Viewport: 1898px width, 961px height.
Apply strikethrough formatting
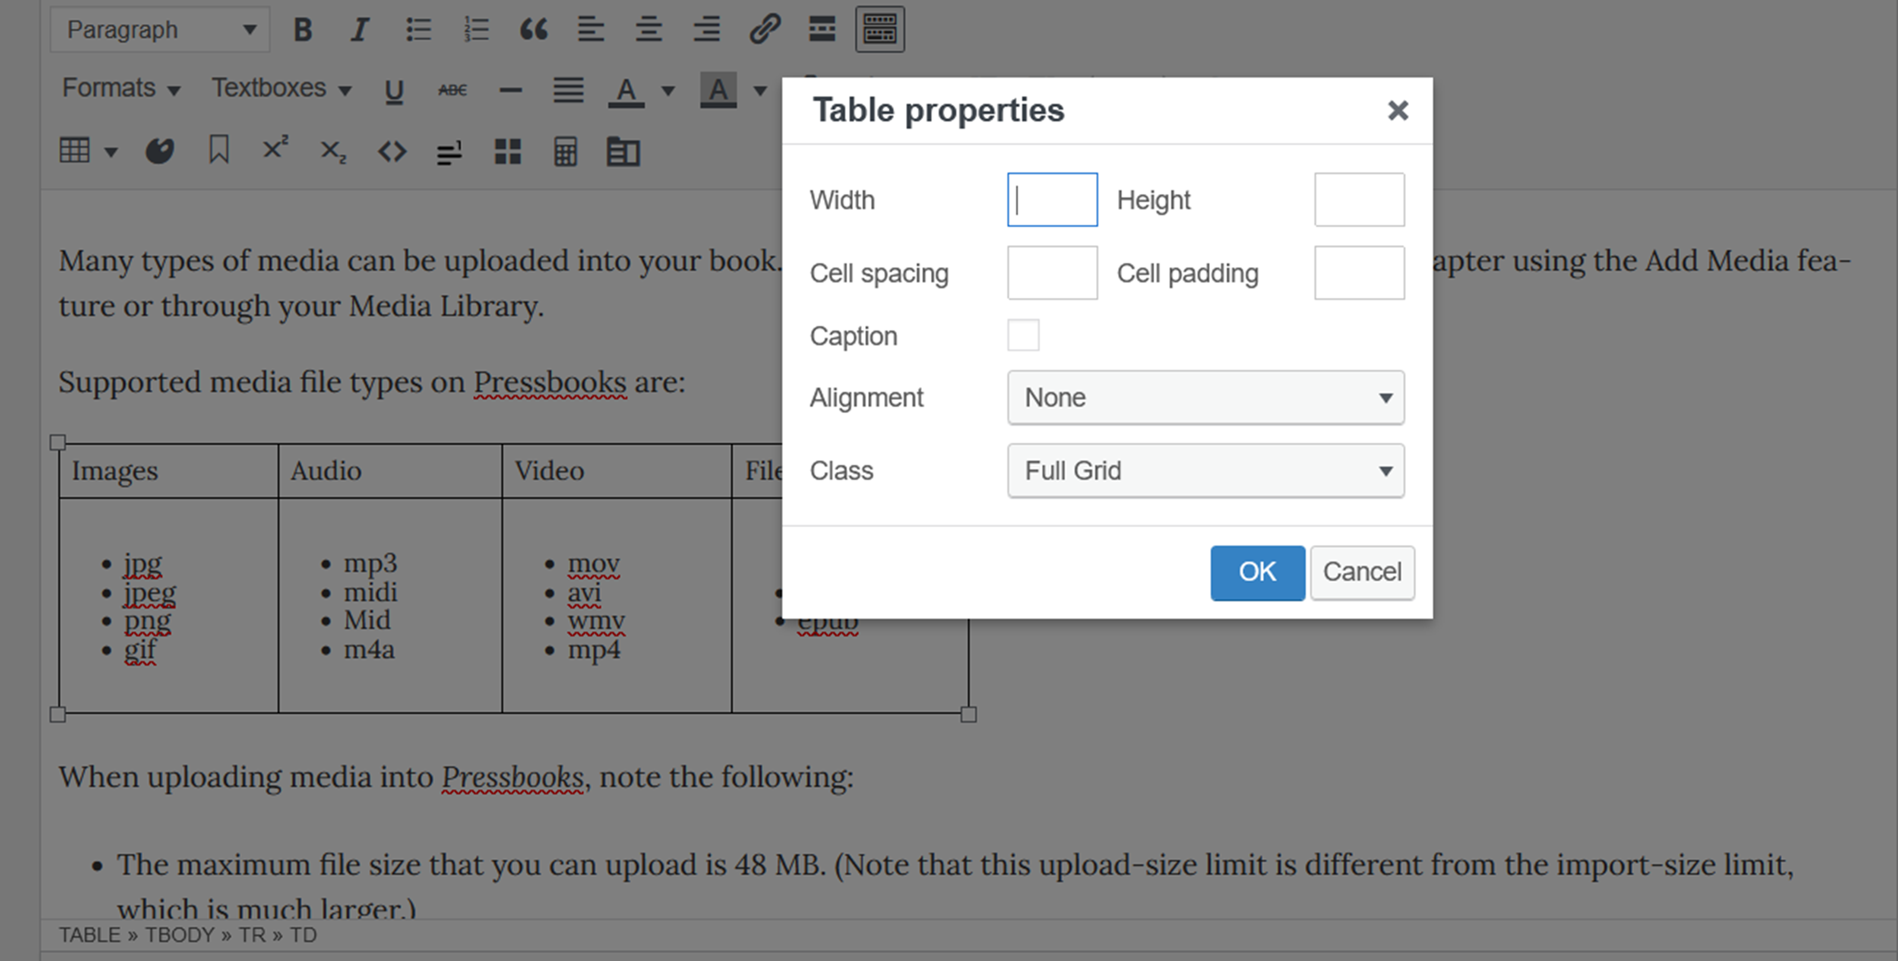452,91
